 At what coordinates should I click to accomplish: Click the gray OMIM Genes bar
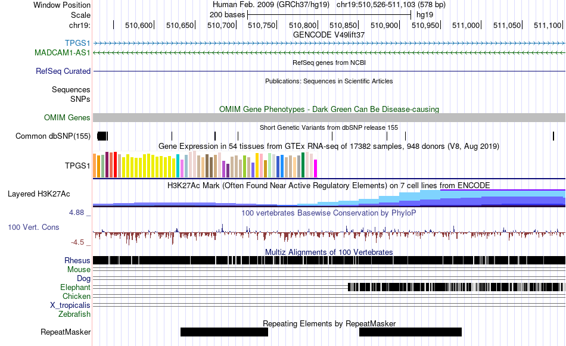coord(329,118)
